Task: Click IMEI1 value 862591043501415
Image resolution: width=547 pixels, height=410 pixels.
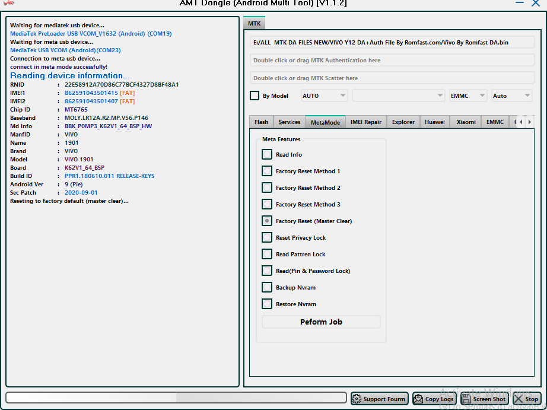Action: [x=91, y=93]
